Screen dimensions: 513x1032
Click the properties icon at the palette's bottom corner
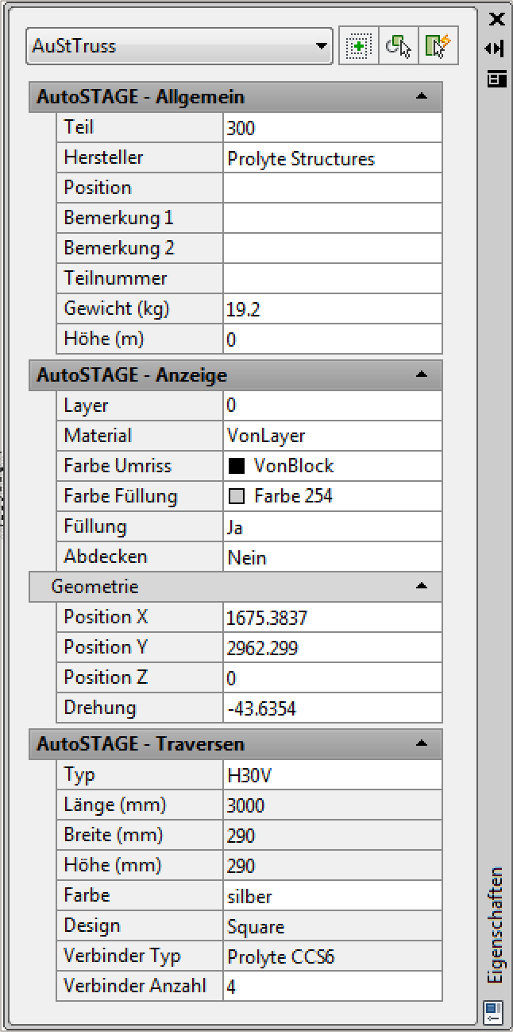point(492,1011)
